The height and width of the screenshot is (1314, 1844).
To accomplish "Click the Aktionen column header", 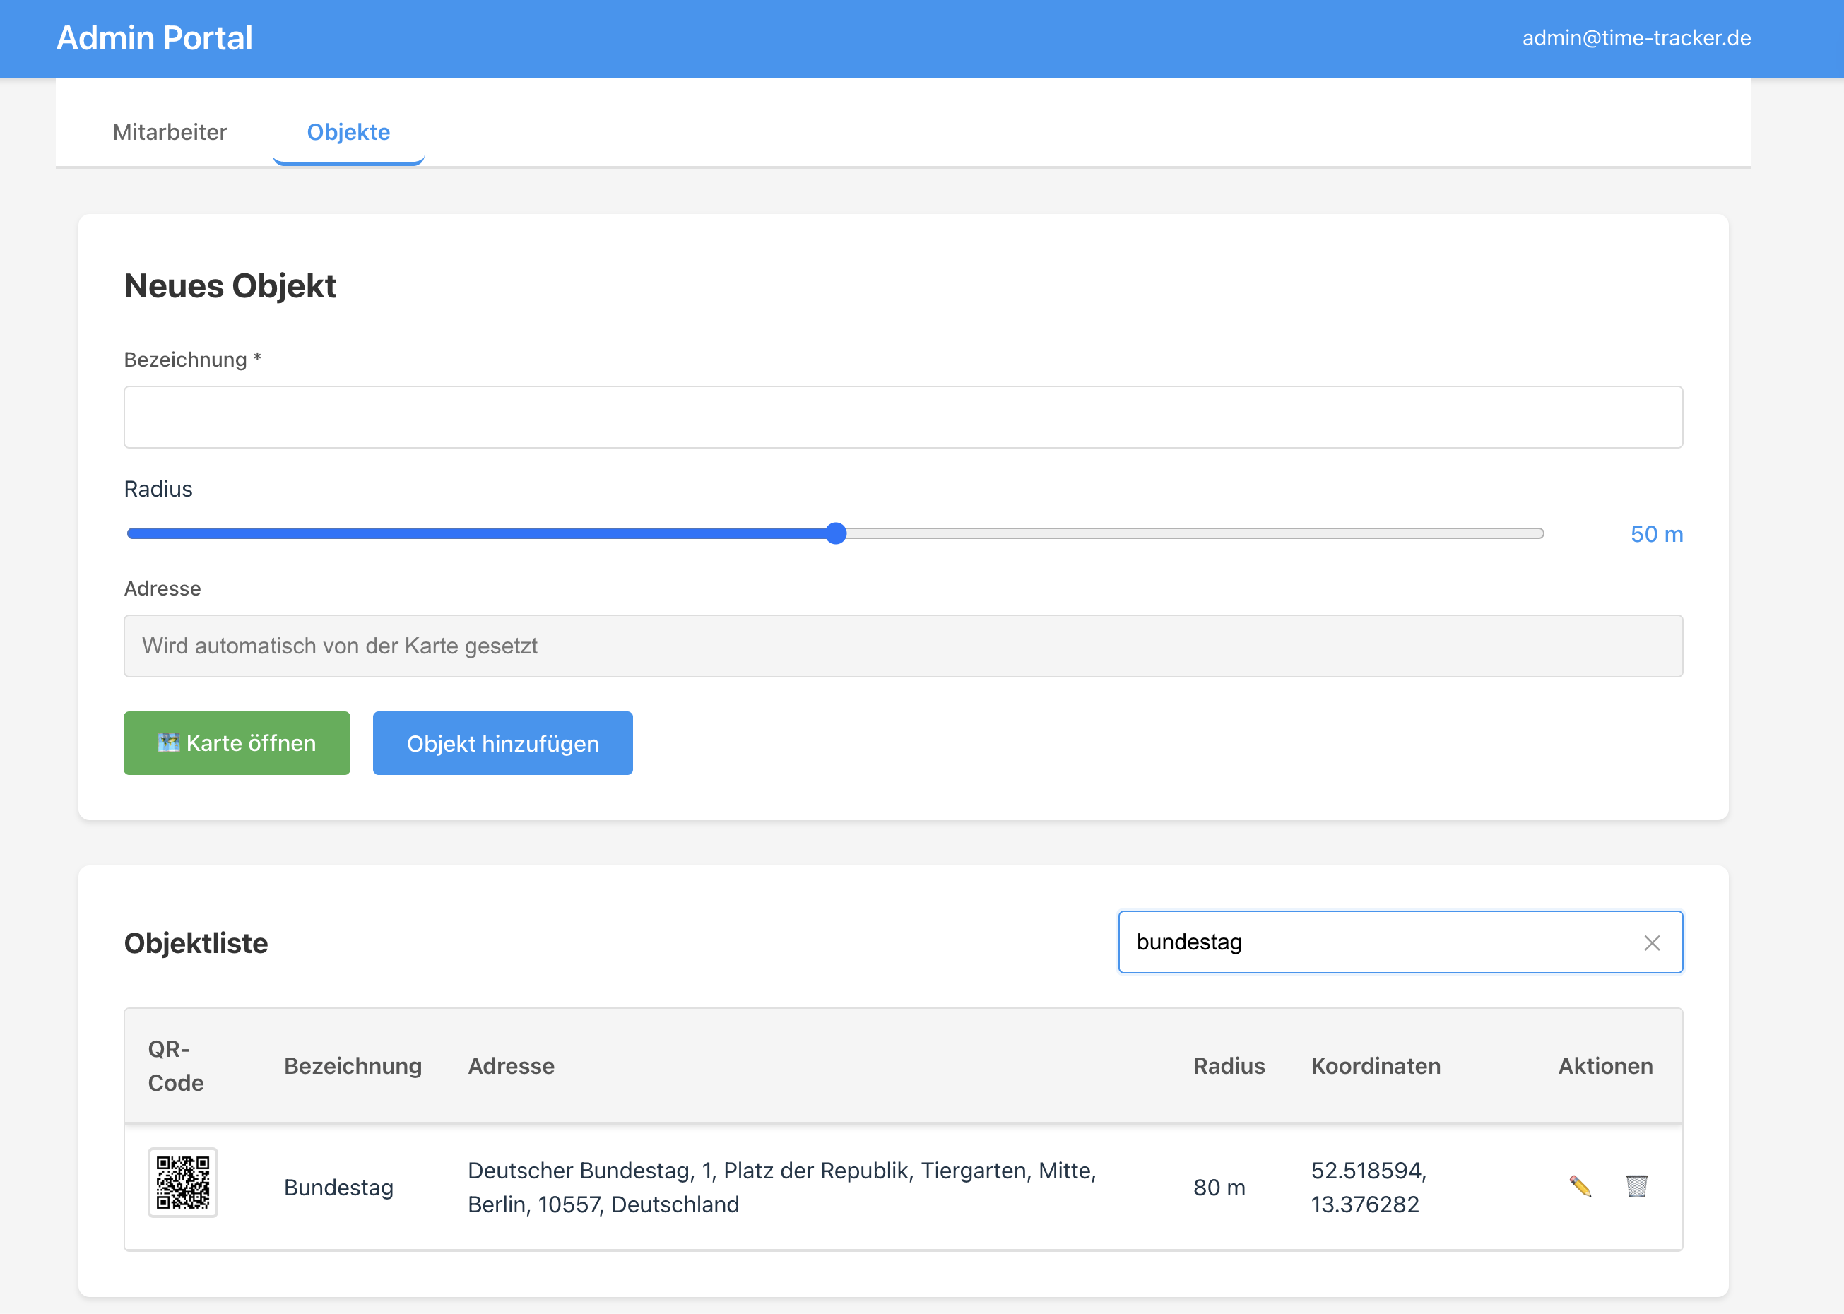I will (1605, 1065).
